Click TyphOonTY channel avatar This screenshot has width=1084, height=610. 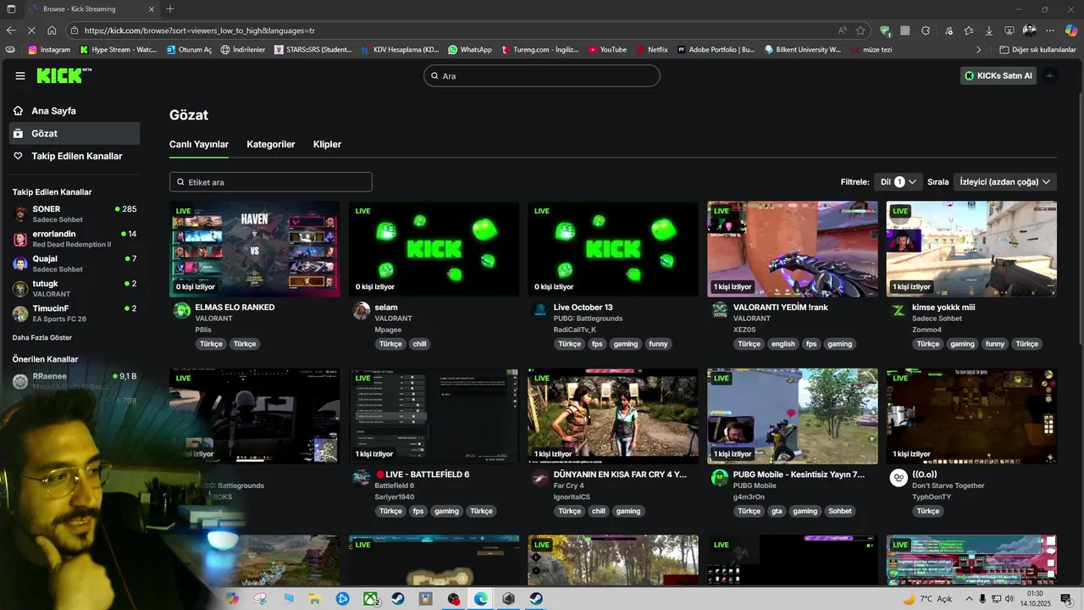[899, 478]
